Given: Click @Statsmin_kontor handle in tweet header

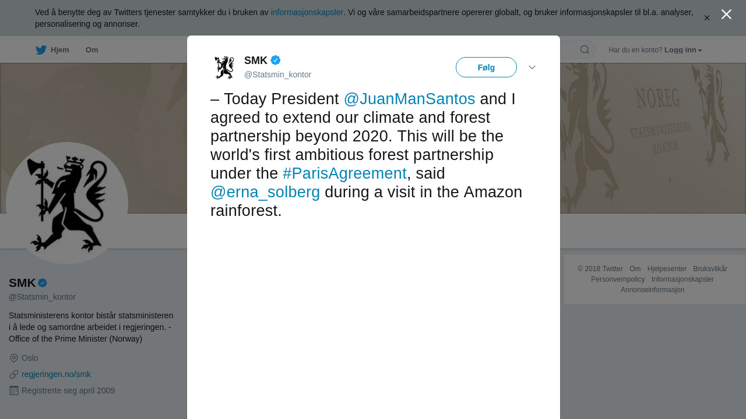Looking at the screenshot, I should pyautogui.click(x=277, y=74).
